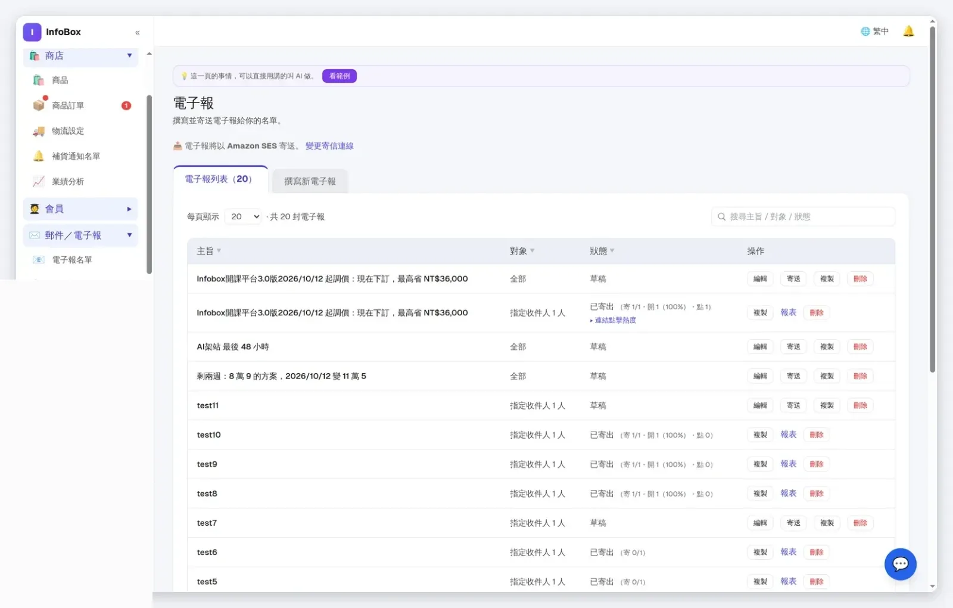Switch language via globe 繁中 icon
The image size is (953, 608).
(x=874, y=32)
